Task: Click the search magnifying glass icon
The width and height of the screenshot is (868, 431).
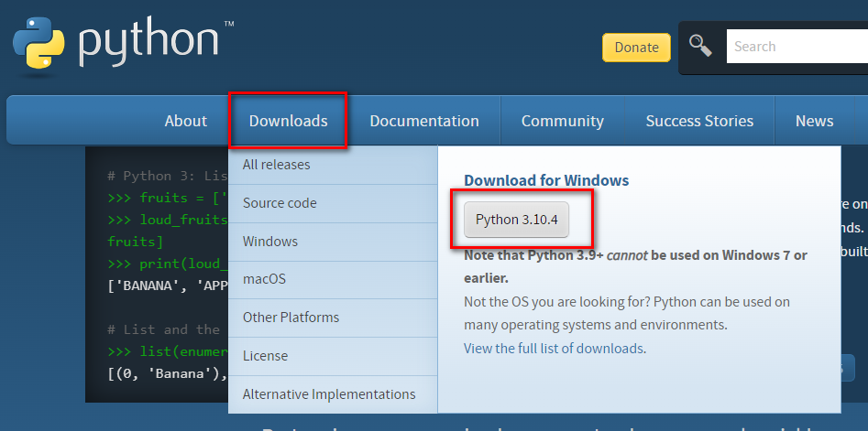Action: [x=701, y=46]
